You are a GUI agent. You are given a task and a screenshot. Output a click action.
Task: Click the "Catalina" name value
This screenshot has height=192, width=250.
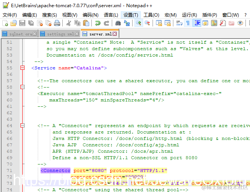coord(89,68)
